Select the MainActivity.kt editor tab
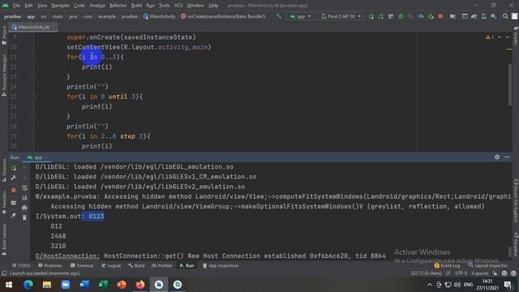519x292 pixels. click(33, 27)
